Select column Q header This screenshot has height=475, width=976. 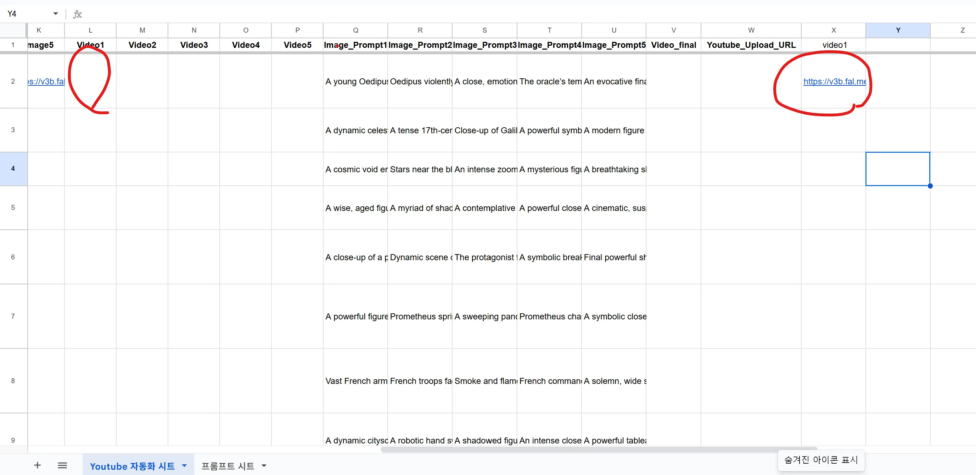coord(355,30)
